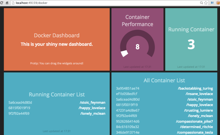
Task: Click the zoom magnifier icon in address bar
Action: click(x=202, y=3)
